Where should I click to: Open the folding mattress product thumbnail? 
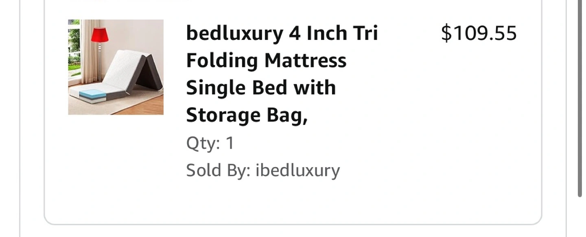point(116,67)
